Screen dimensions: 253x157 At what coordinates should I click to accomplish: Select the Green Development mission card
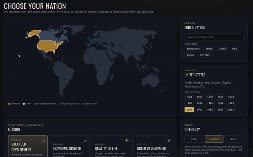coord(153,146)
